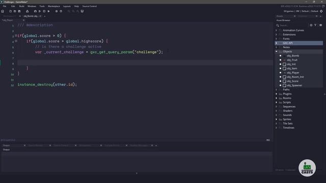Click the instance_destroy code on line 12
Image resolution: width=326 pixels, height=183 pixels.
tap(47, 85)
